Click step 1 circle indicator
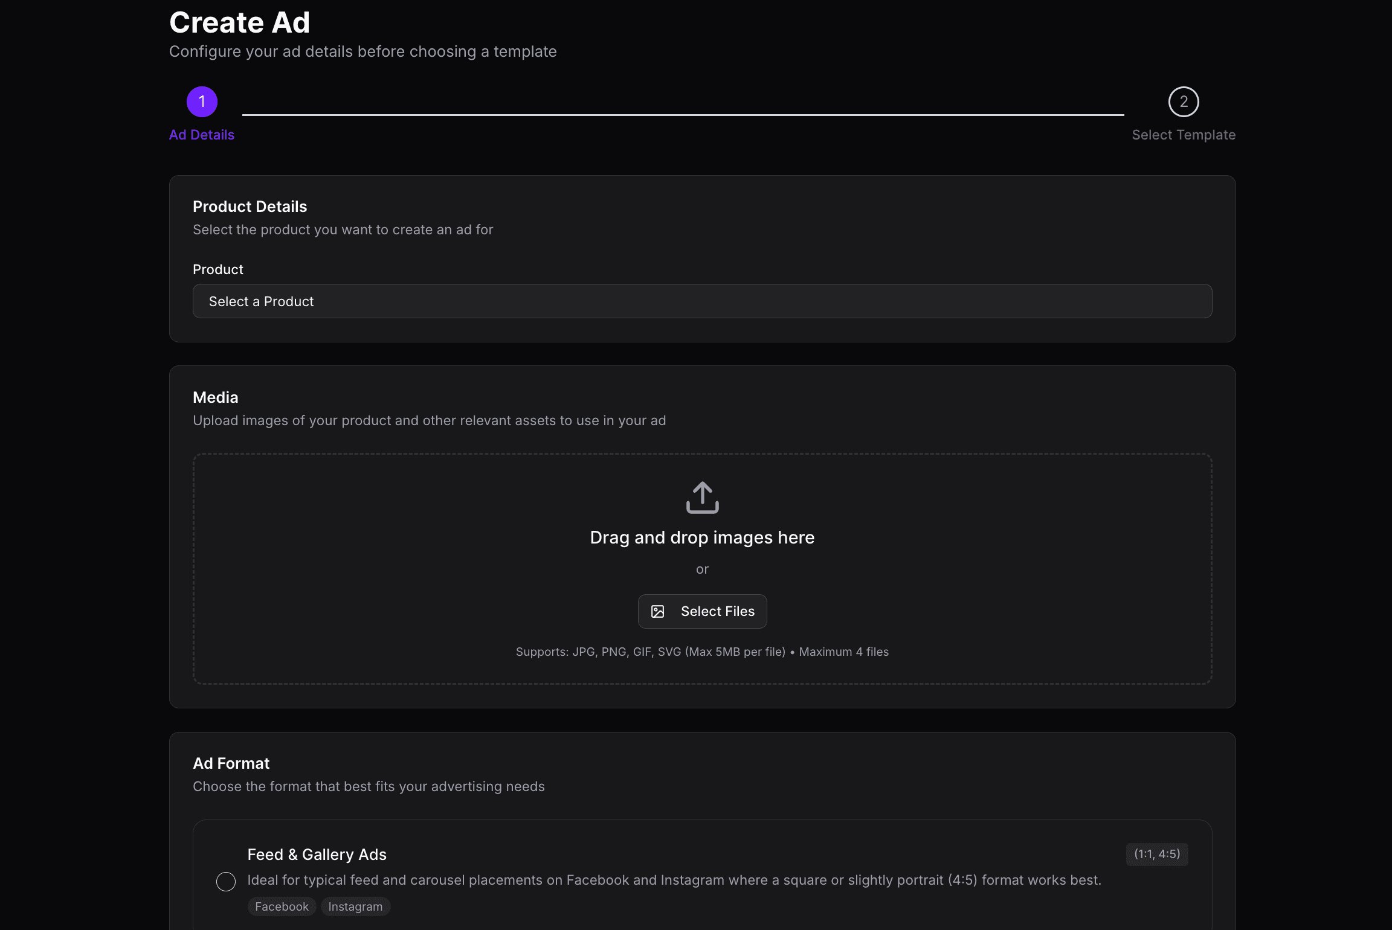 202,101
